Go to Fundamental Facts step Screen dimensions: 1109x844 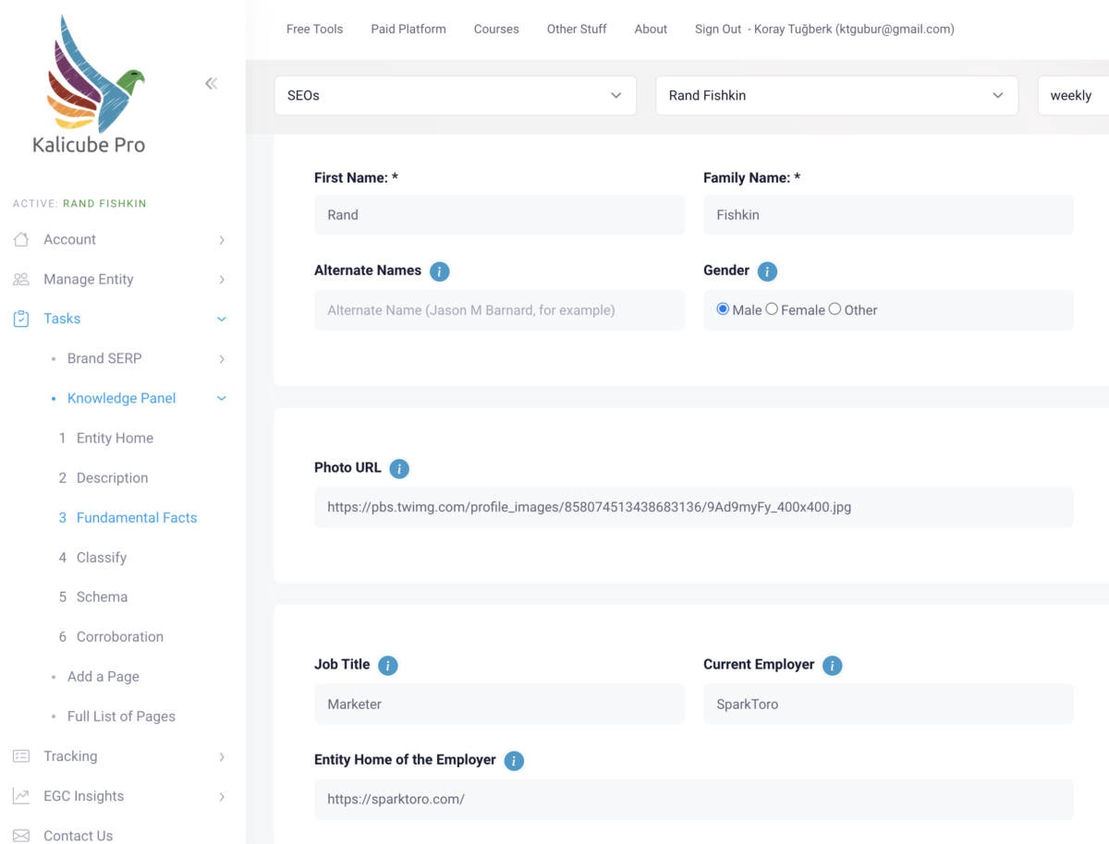point(137,517)
